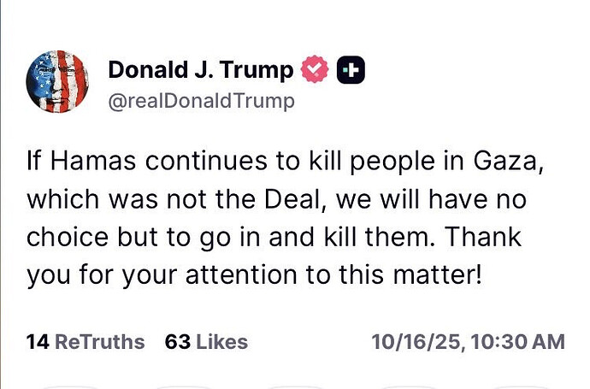The width and height of the screenshot is (590, 389).
Task: Click the number 14 before ReTruths
Action: pos(37,342)
